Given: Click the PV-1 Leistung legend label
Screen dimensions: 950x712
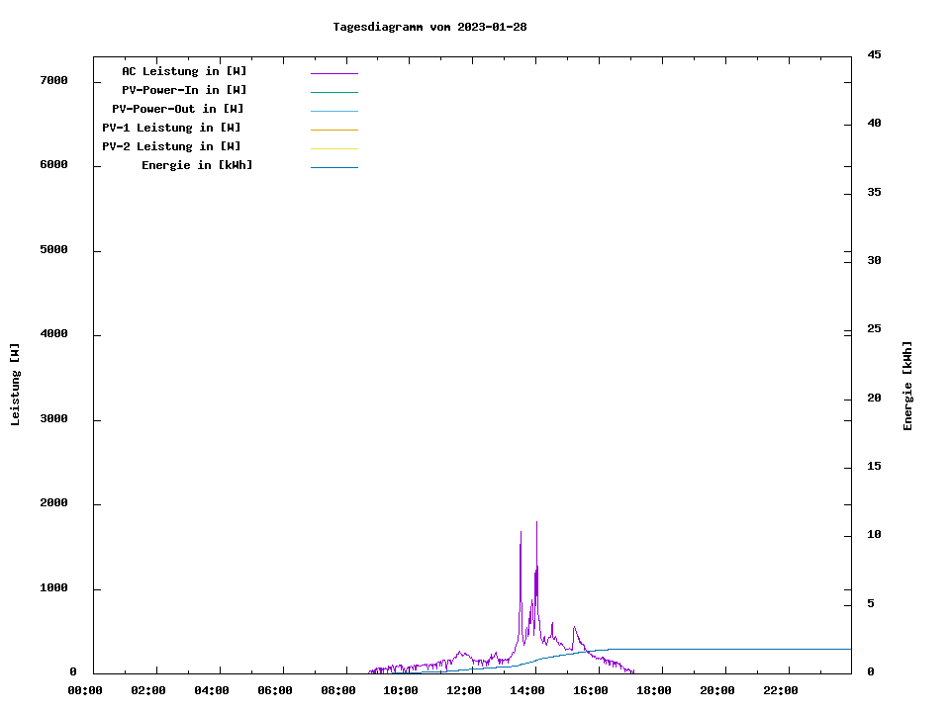Looking at the screenshot, I should pyautogui.click(x=171, y=128).
